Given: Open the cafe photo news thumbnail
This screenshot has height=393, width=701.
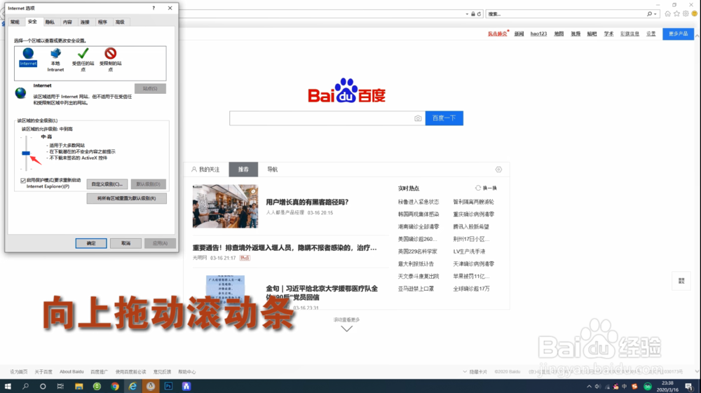Looking at the screenshot, I should coord(225,207).
